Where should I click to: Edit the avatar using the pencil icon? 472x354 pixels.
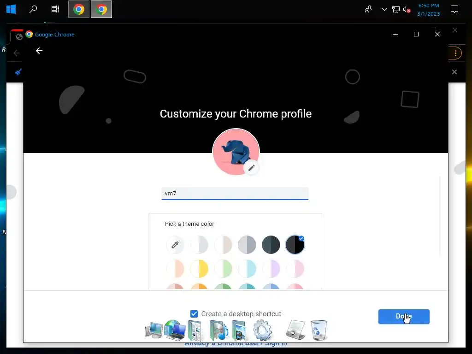click(252, 168)
